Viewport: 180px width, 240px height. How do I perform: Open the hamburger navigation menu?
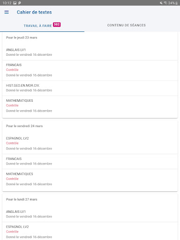7,12
